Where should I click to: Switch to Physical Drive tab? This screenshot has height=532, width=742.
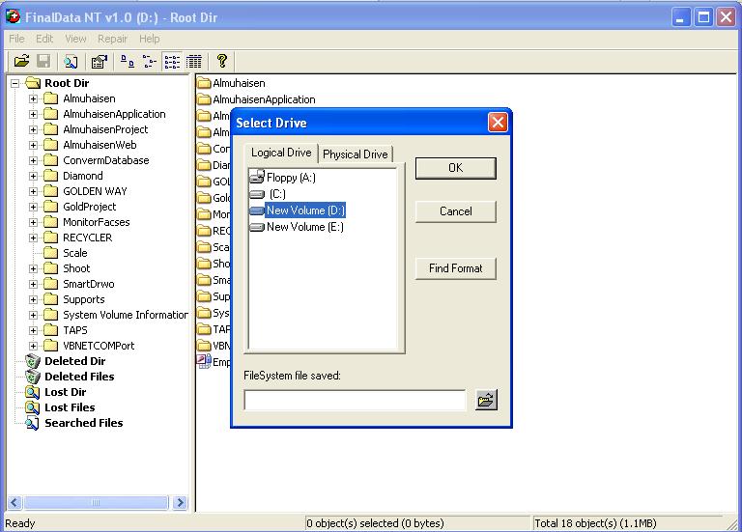click(x=356, y=154)
